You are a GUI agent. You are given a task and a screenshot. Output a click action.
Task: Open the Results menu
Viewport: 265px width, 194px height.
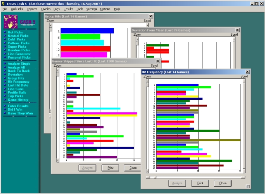coord(68,9)
